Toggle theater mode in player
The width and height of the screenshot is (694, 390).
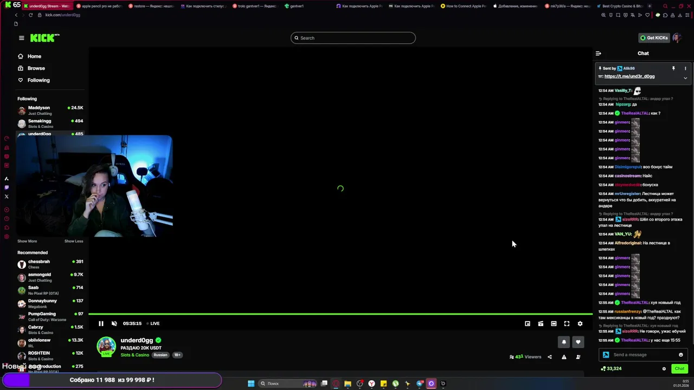click(x=554, y=323)
